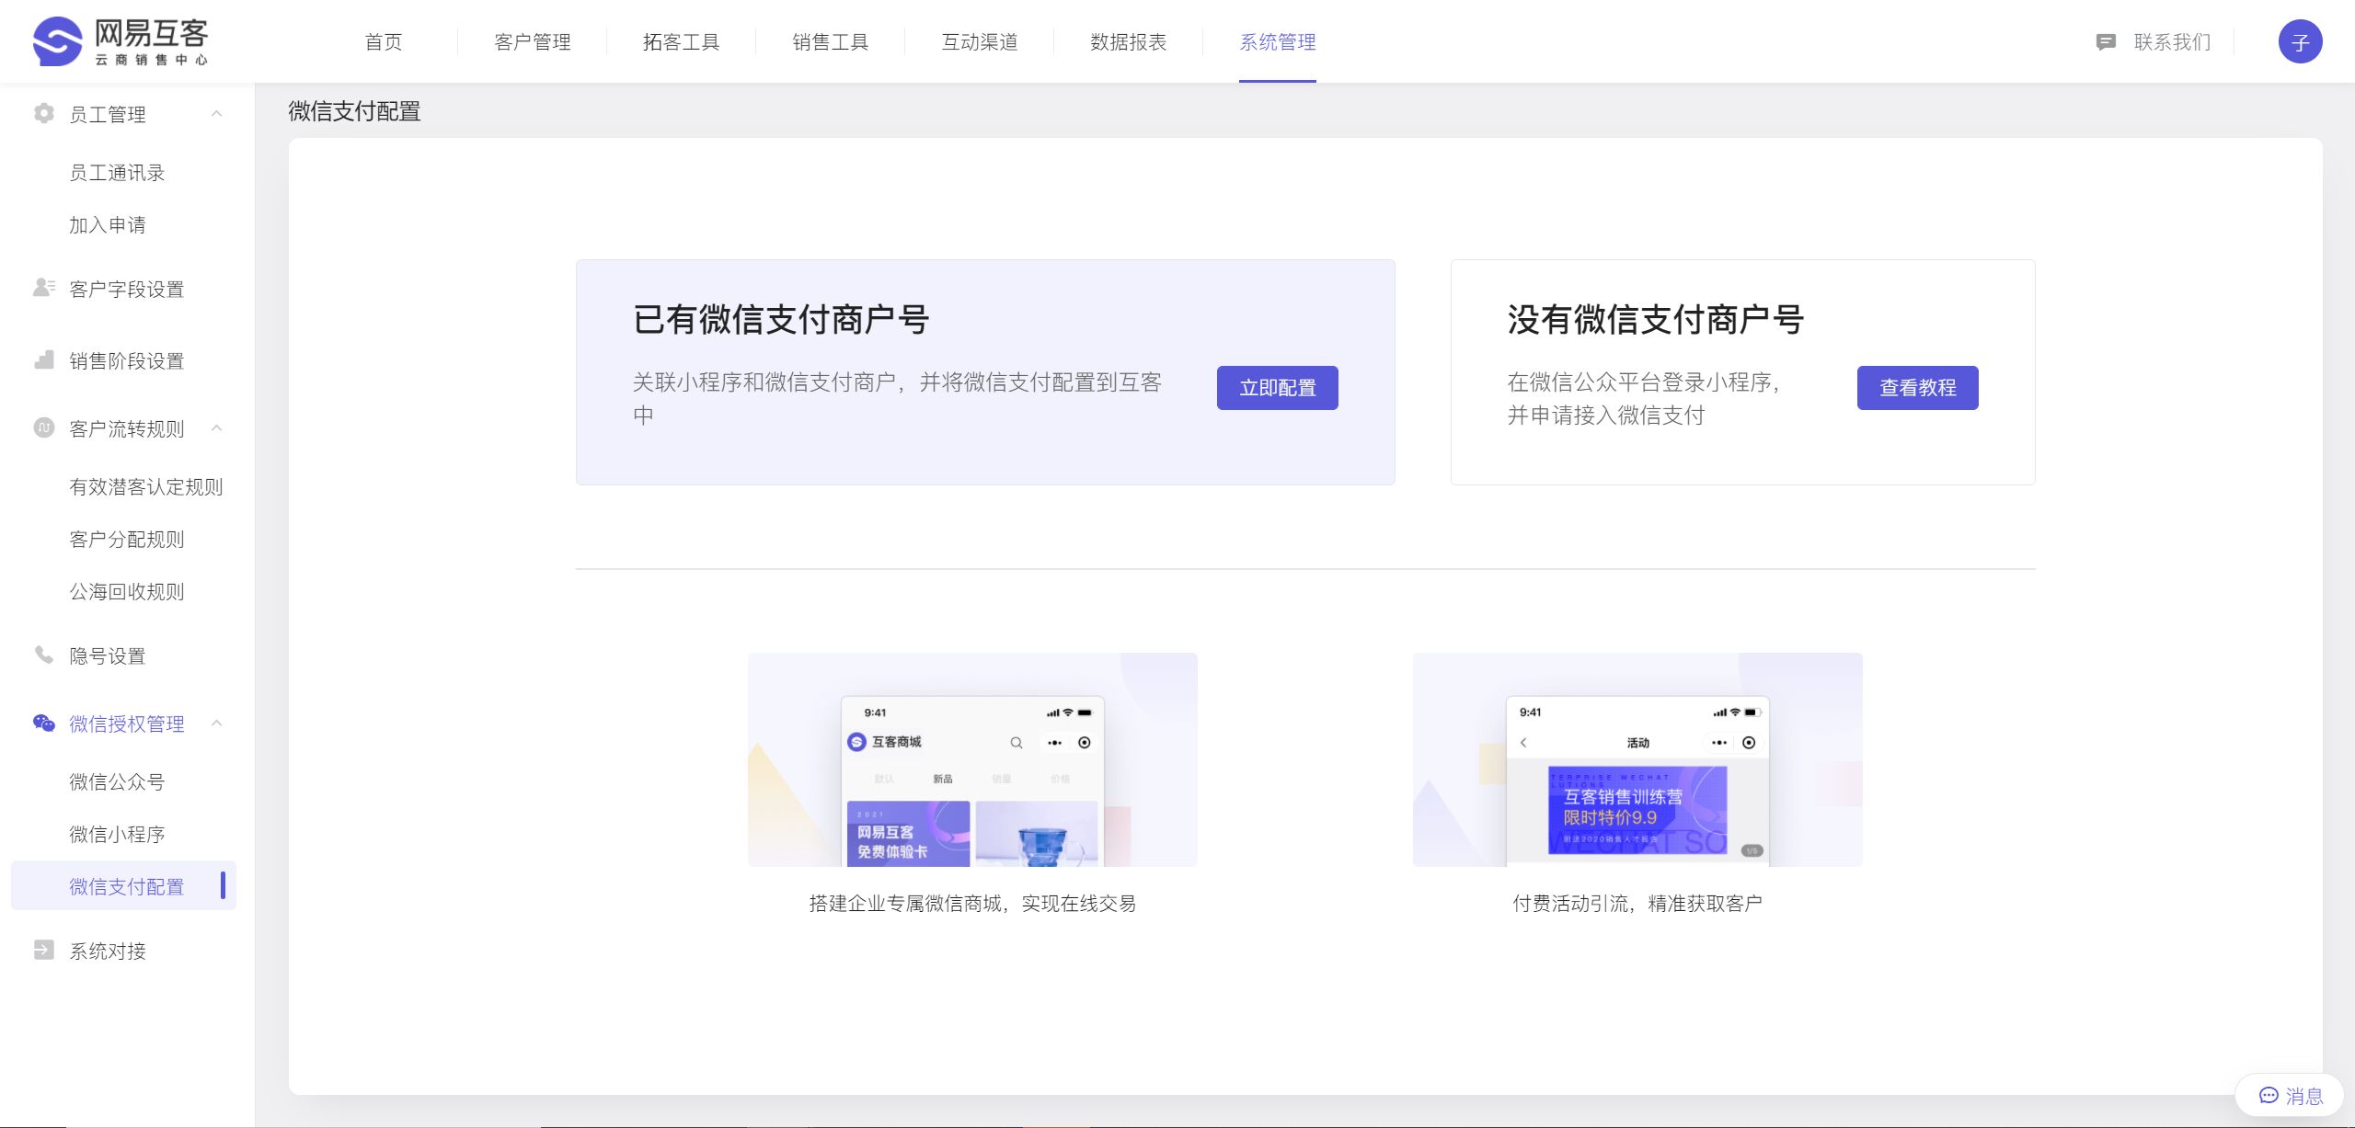Click the 查看教程 button

tap(1918, 388)
